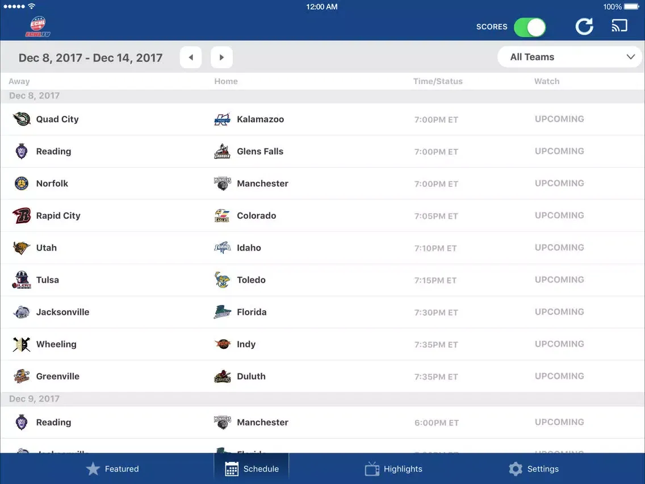Open UPCOMING for Norfolk at Manchester

coord(559,183)
